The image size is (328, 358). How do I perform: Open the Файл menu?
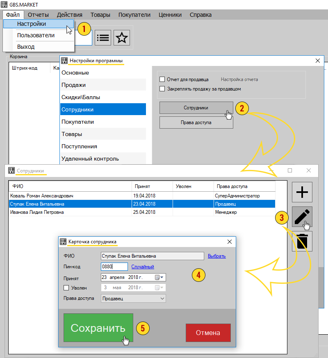click(13, 15)
